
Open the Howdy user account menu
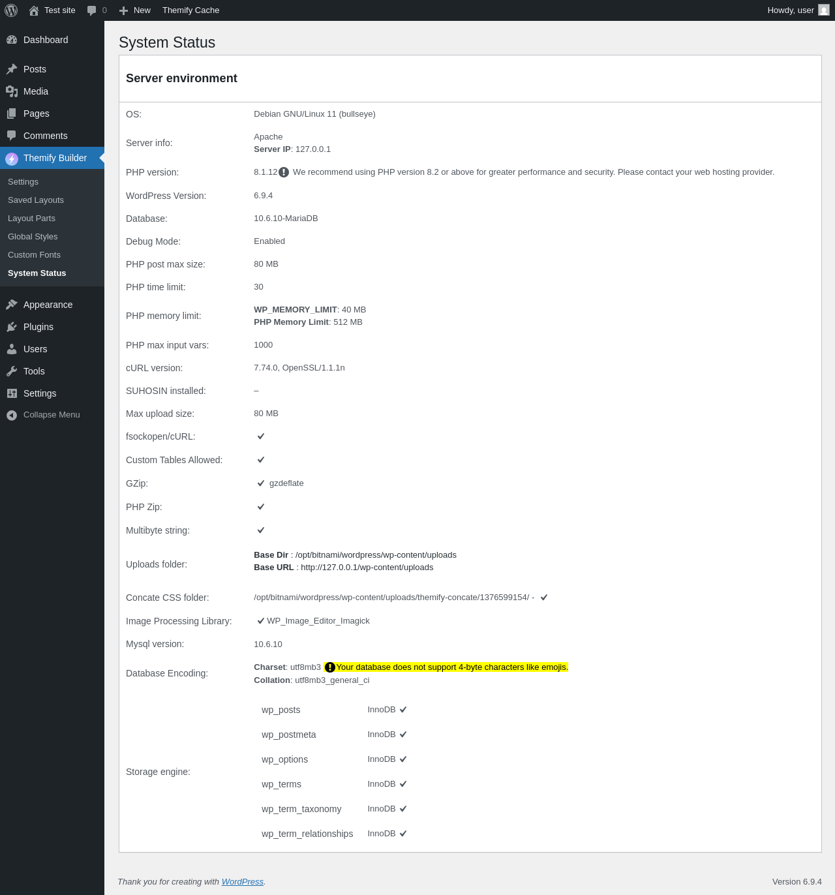click(x=791, y=10)
